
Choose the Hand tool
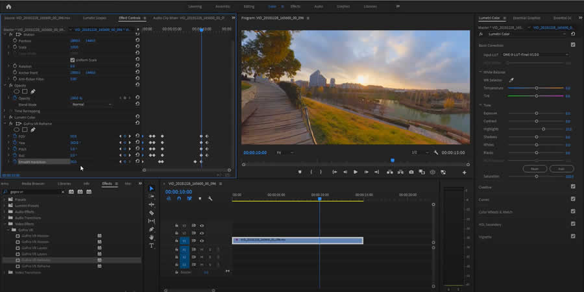[x=151, y=237]
